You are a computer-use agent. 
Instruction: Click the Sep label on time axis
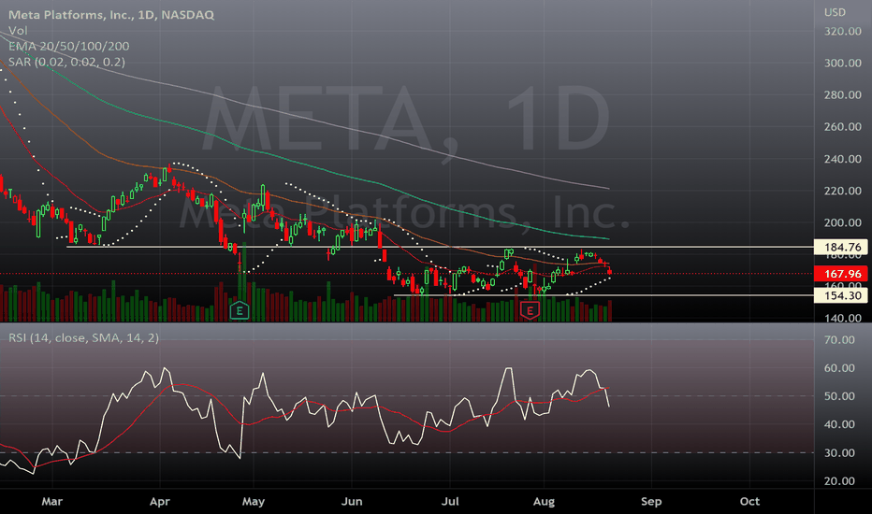[x=651, y=501]
